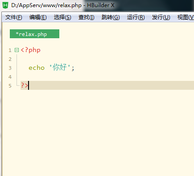Click the echo keyword on line 3
Image resolution: width=194 pixels, height=176 pixels.
(37, 68)
